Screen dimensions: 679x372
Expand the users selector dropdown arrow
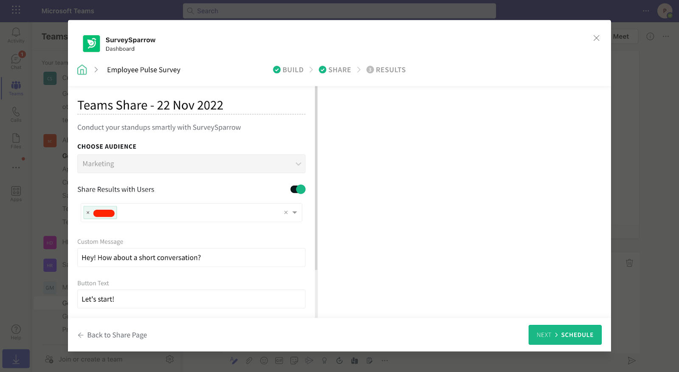(295, 213)
